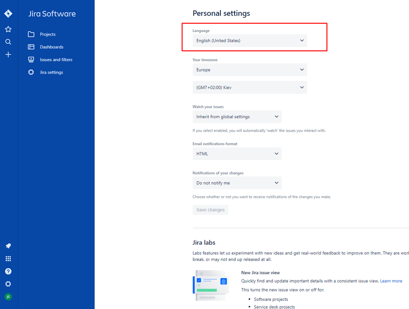The image size is (409, 309).
Task: Open Issues and filters menu item
Action: click(x=56, y=60)
